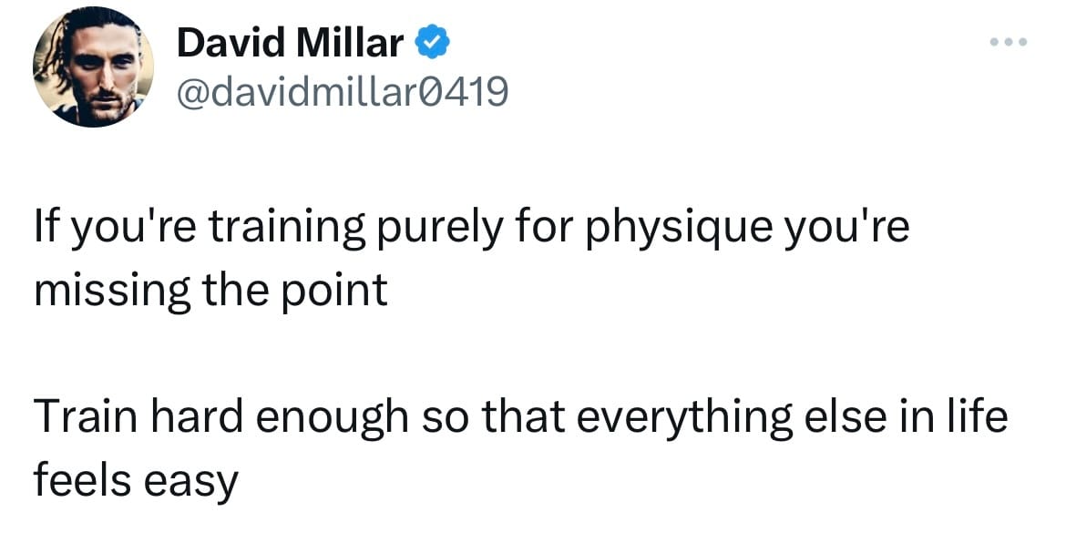
Task: Click the line ending "physique you're"
Action: [470, 231]
